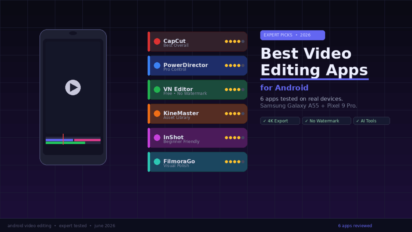
Task: Select the InShot rating dots
Action: 234,138
